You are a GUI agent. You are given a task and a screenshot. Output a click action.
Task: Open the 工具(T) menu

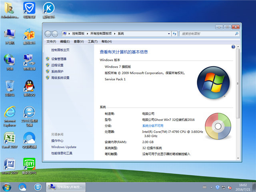[x=92, y=42]
